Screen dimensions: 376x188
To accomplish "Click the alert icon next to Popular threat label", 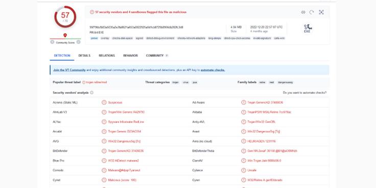I will pos(84,82).
